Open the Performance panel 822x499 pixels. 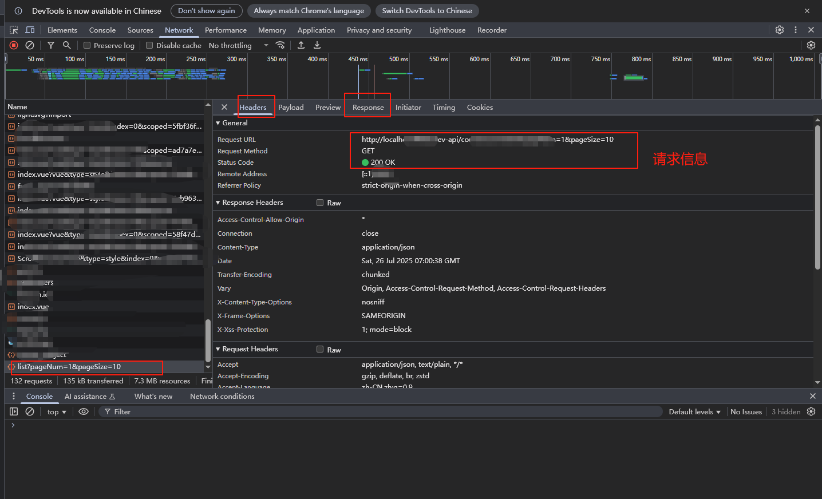click(x=226, y=30)
